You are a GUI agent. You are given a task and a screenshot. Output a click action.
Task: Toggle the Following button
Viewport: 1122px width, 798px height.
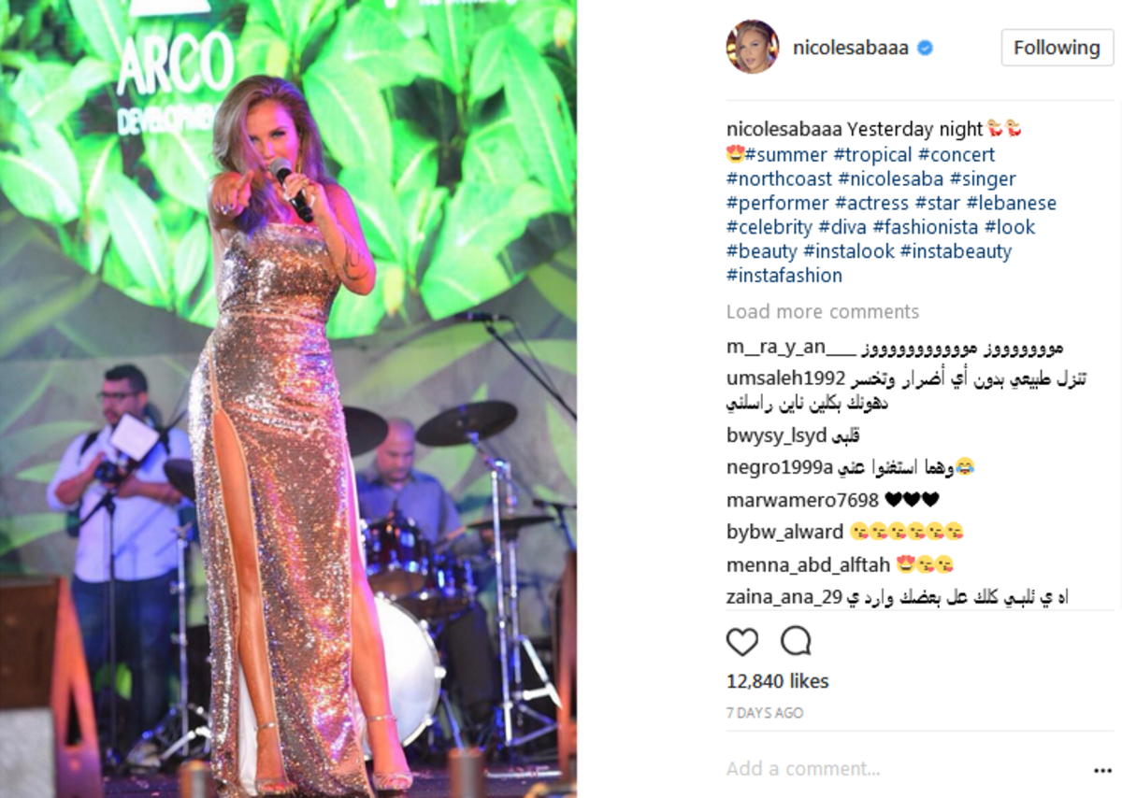coord(1057,48)
